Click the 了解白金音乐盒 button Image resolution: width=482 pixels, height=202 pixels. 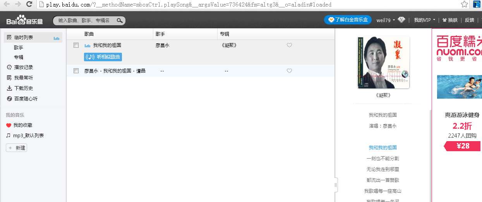[x=348, y=20]
